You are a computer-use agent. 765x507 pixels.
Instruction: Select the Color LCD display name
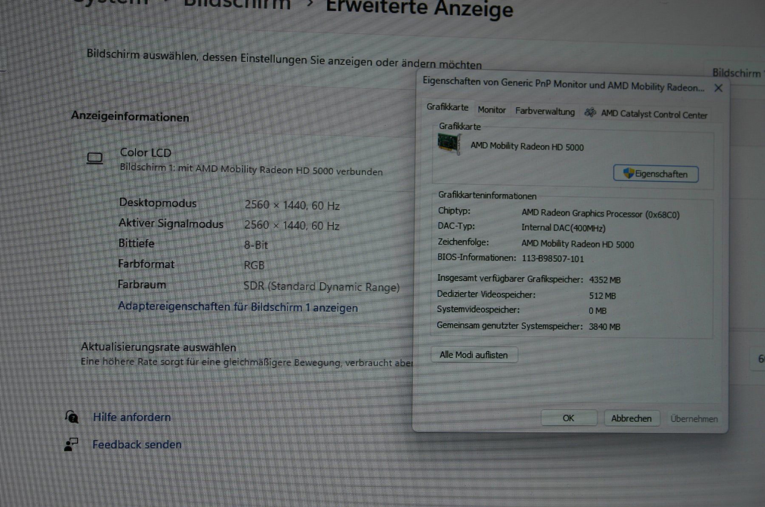(x=145, y=153)
